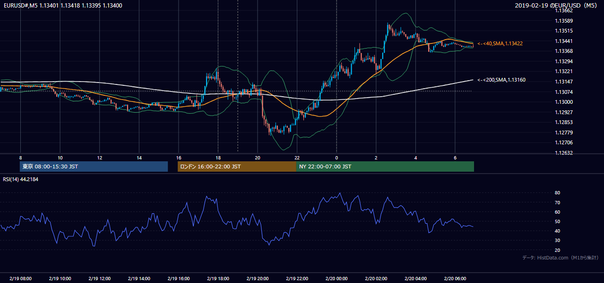
Task: Click hour tick 10 under the price chart
Action: [x=60, y=158]
